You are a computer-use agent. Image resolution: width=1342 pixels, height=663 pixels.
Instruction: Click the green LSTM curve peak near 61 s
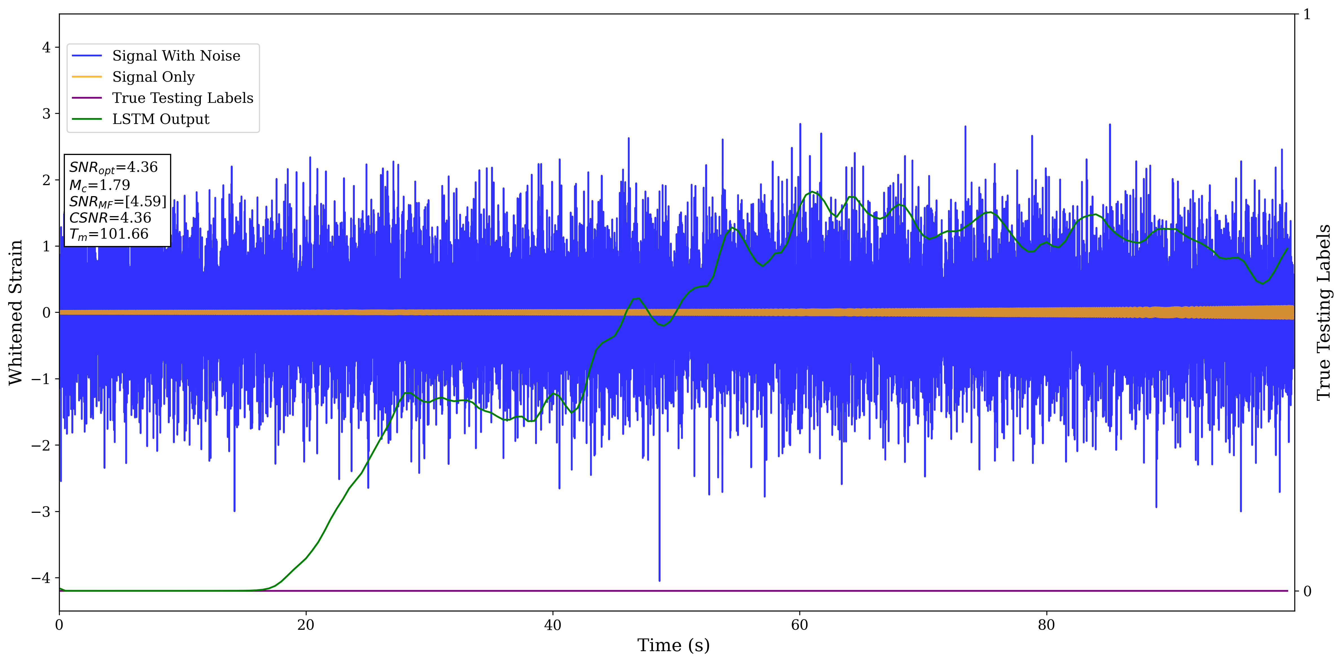[x=813, y=192]
